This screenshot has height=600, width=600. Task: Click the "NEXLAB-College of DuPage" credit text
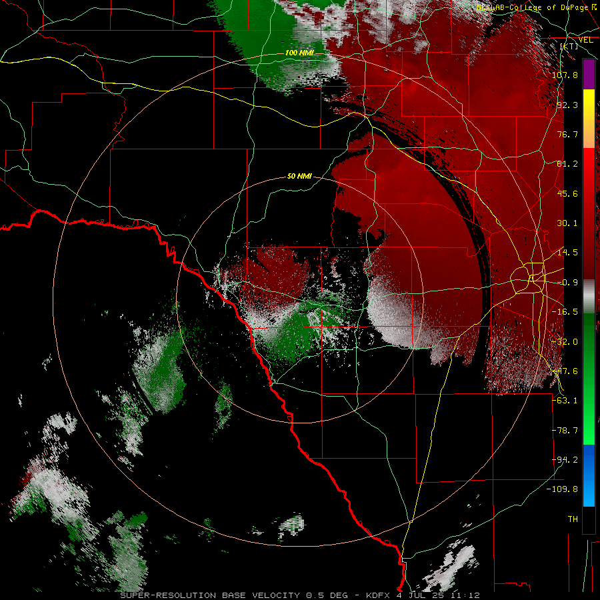pyautogui.click(x=532, y=7)
